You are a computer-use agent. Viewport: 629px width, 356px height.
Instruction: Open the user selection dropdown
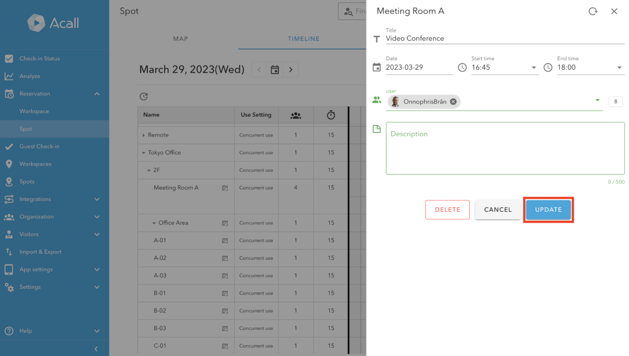(x=597, y=100)
